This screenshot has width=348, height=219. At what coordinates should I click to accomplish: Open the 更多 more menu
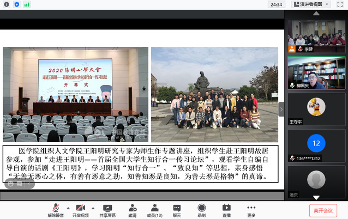[251, 210]
